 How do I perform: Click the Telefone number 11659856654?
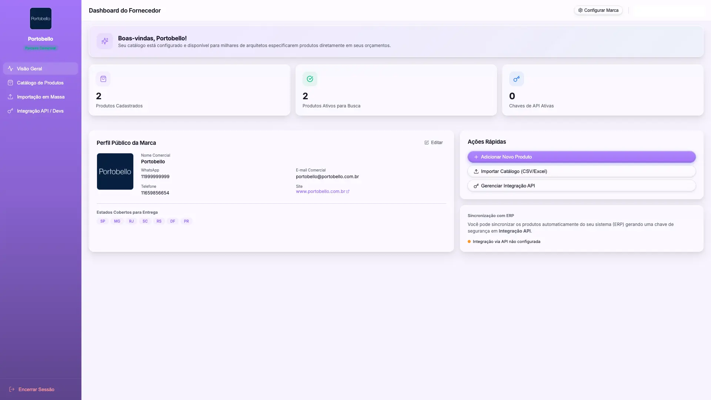(155, 193)
